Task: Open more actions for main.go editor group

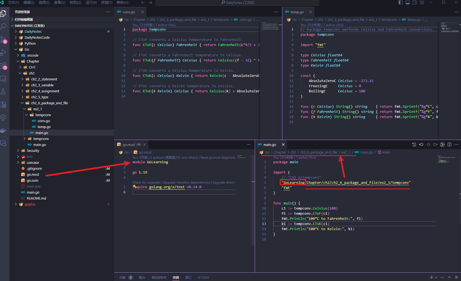Action: click(x=456, y=145)
